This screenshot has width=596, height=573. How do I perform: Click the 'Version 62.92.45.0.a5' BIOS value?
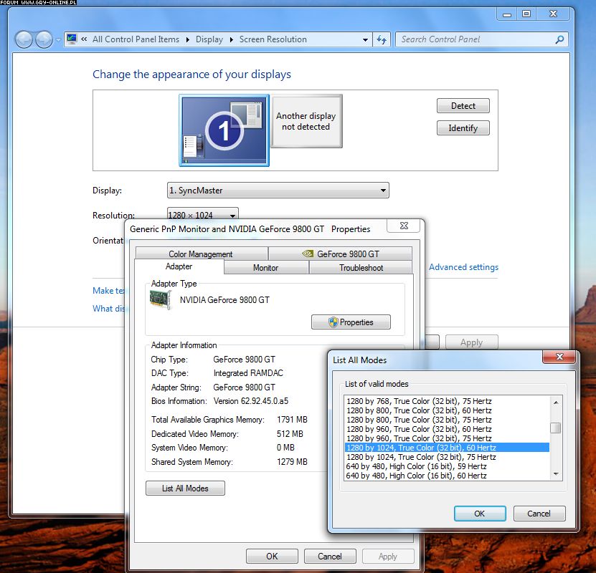tap(251, 401)
